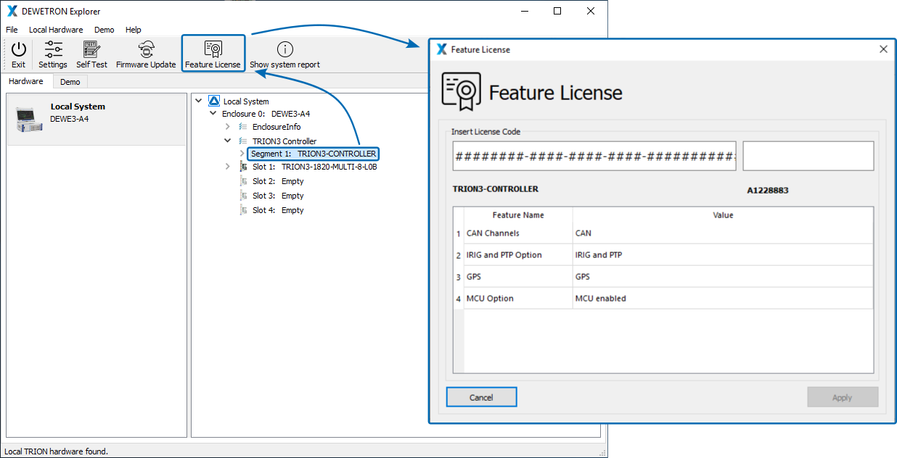Viewport: 897px width, 458px height.
Task: Open the Local Hardware menu
Action: click(56, 30)
